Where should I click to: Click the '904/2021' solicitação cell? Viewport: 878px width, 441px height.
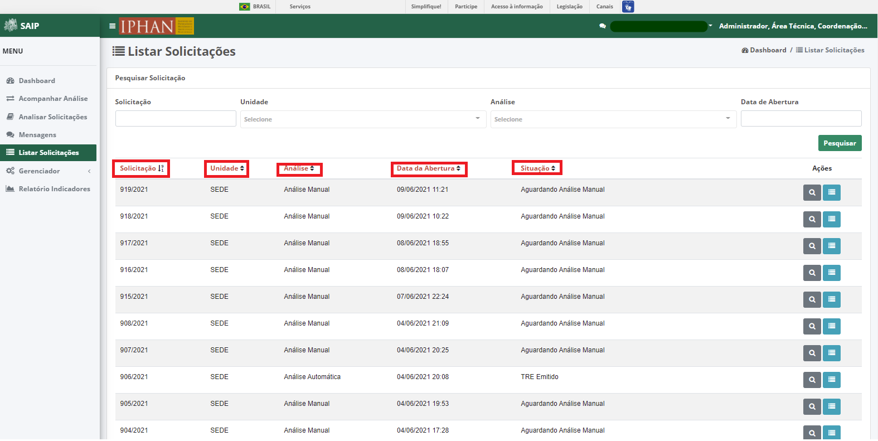coord(134,430)
